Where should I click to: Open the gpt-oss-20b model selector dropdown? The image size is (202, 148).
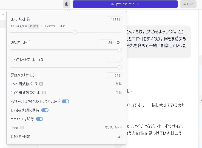tap(125, 4)
